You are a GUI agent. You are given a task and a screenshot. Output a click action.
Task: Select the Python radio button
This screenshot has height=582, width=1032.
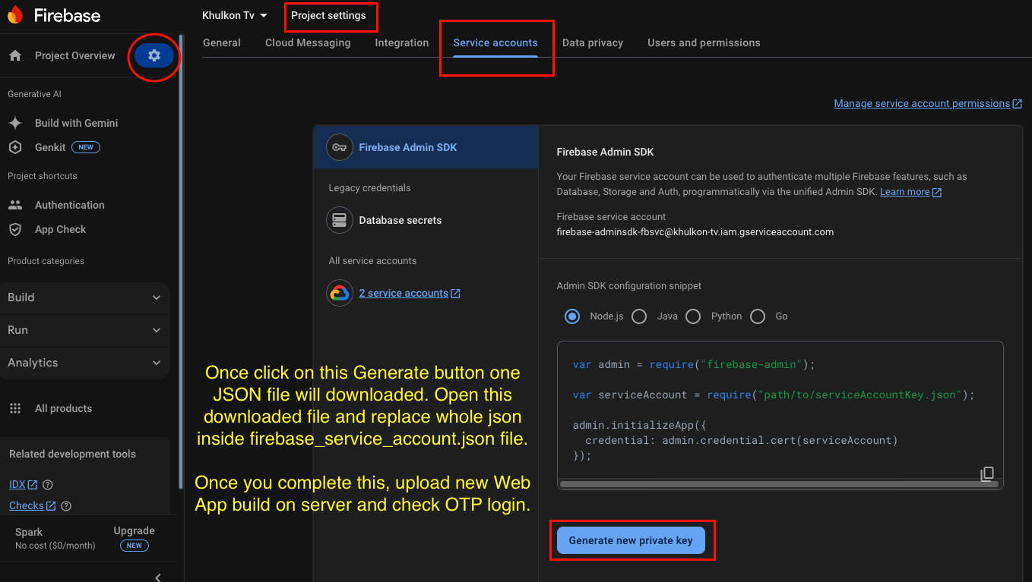pos(692,316)
